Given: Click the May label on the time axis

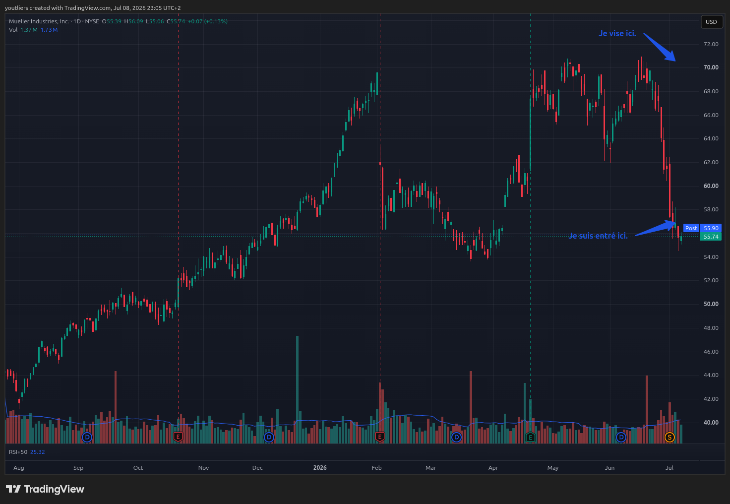Looking at the screenshot, I should (553, 468).
